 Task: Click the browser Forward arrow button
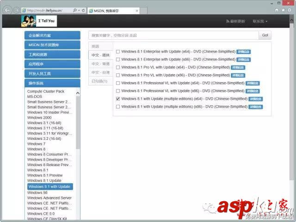[17, 10]
